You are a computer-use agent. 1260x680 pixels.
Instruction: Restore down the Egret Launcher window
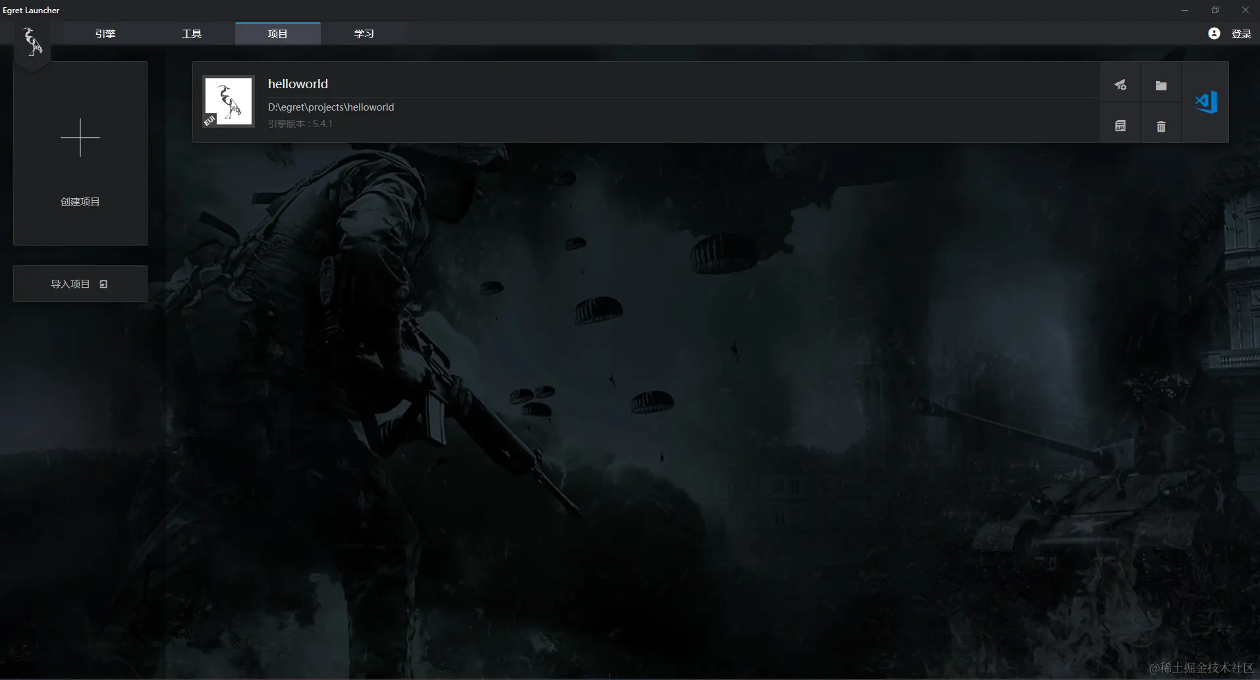[x=1215, y=10]
